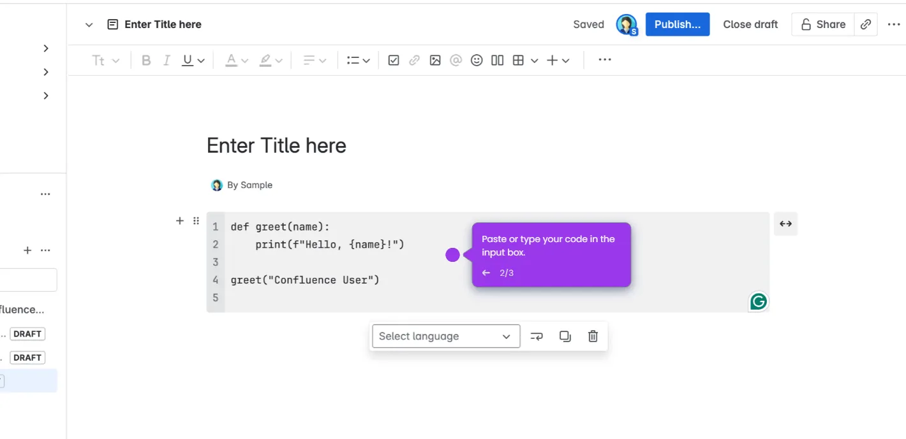The image size is (906, 439).
Task: Toggle underline formatting
Action: pos(187,61)
